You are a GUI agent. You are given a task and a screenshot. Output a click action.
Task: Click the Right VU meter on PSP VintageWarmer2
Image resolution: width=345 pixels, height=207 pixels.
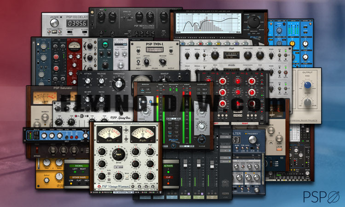143,134
